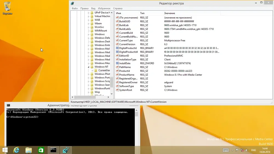
Task: Click the Registry Editor taskbar icon
Action: click(x=66, y=150)
